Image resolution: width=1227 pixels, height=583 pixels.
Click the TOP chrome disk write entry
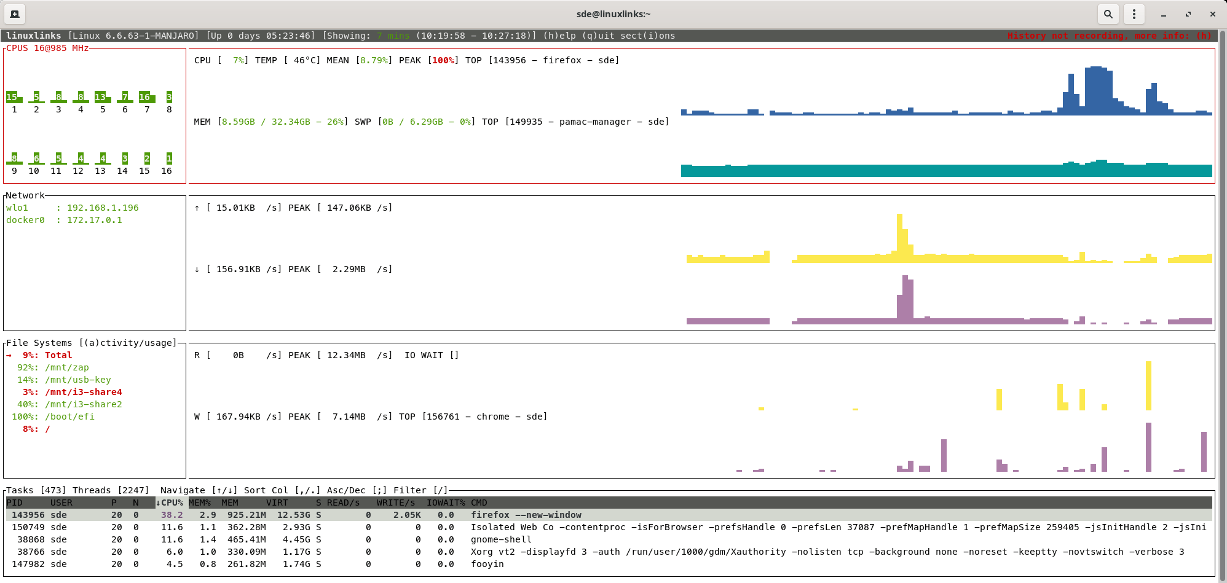tap(473, 417)
